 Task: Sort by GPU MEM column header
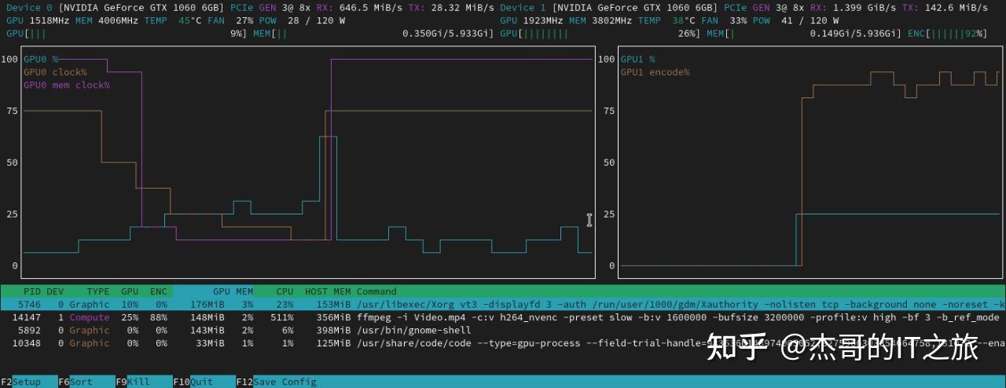233,291
